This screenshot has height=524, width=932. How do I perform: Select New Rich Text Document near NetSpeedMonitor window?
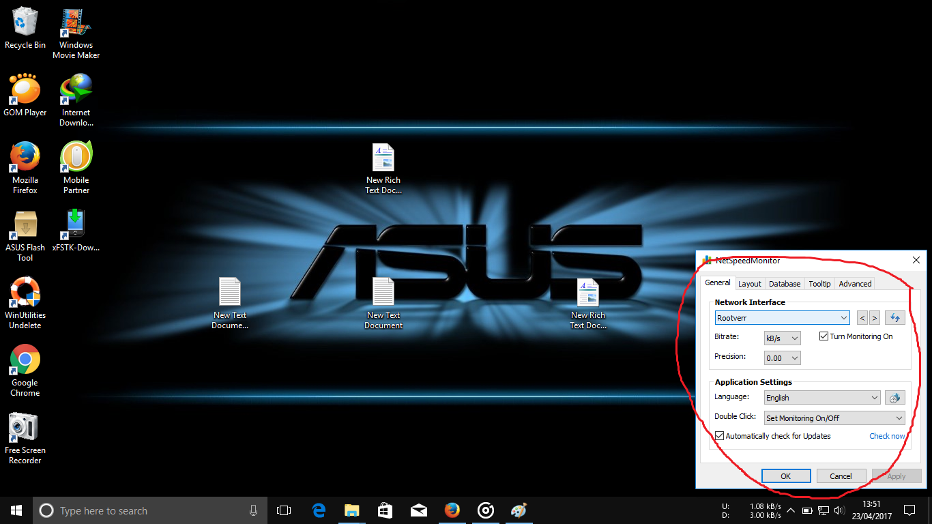click(588, 304)
